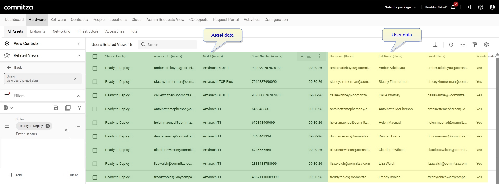Click the Filters funnel icon
This screenshot has height=184, width=499.
7,96
